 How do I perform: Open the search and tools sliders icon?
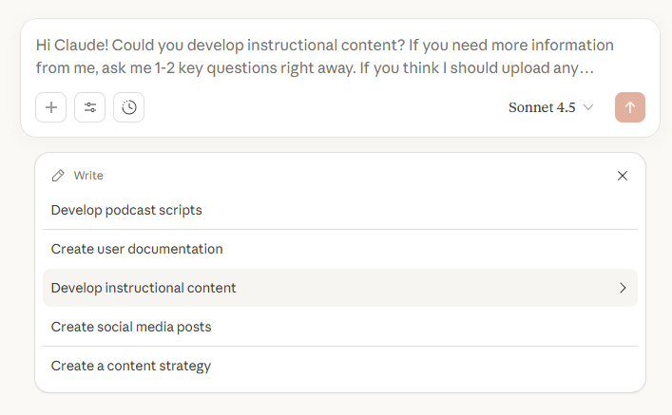(90, 107)
